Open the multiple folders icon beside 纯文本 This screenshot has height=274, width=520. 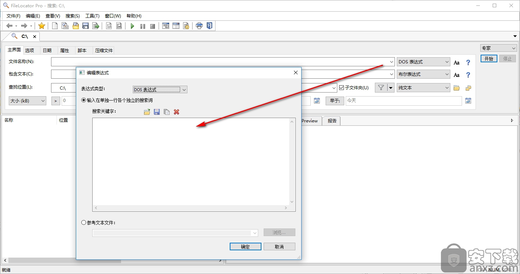tap(468, 88)
